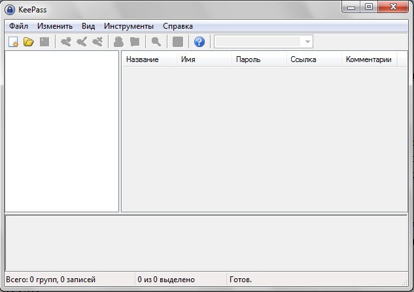Click the Copy username person icon
Viewport: 414px width, 292px height.
pyautogui.click(x=119, y=42)
